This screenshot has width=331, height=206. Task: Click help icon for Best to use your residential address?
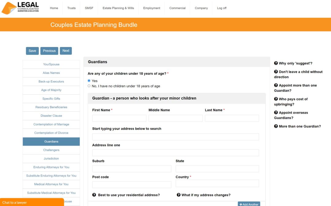tap(94, 195)
